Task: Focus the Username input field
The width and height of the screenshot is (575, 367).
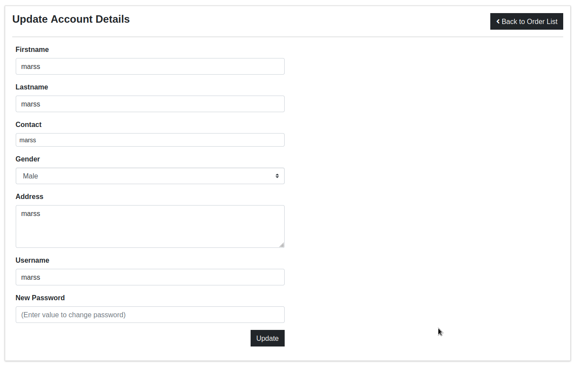Action: pos(150,277)
